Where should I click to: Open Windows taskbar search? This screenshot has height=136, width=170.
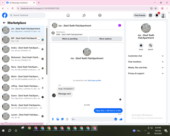point(10,131)
